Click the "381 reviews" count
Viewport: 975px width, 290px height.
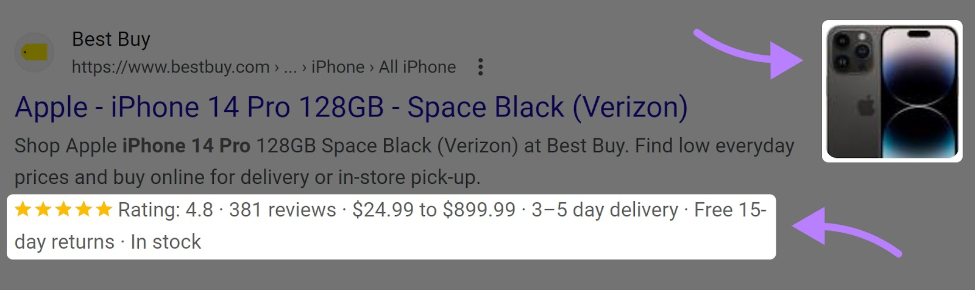(x=283, y=210)
